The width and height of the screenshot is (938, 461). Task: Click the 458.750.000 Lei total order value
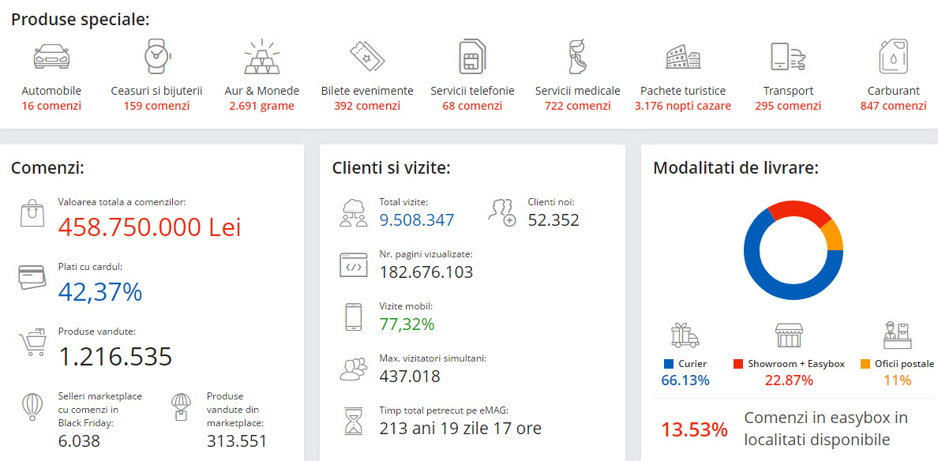pos(149,227)
